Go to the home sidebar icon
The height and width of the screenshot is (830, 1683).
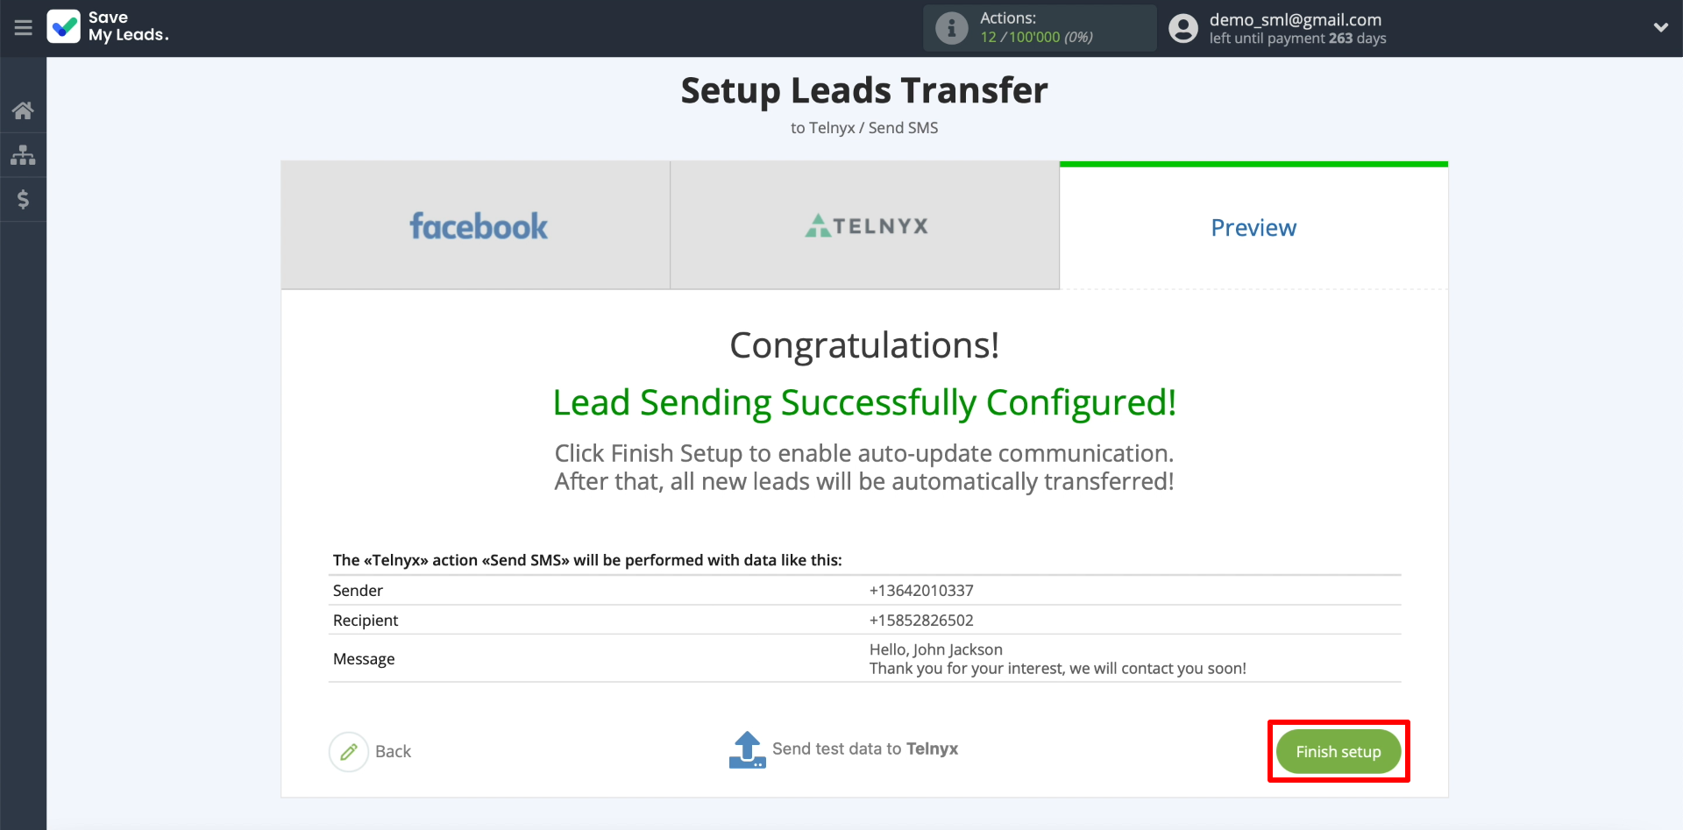(23, 110)
